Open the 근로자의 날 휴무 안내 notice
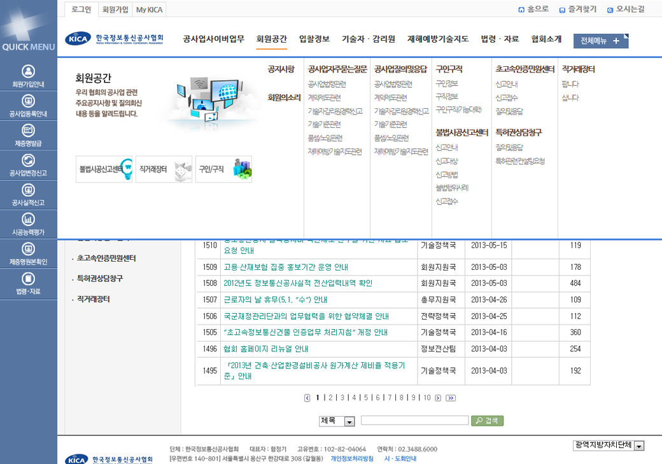662x464 pixels. [276, 300]
